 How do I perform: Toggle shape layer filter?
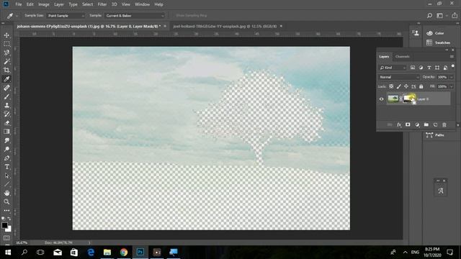[x=437, y=68]
